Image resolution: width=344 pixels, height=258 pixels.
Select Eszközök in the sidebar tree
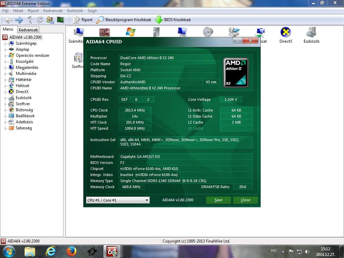click(24, 98)
